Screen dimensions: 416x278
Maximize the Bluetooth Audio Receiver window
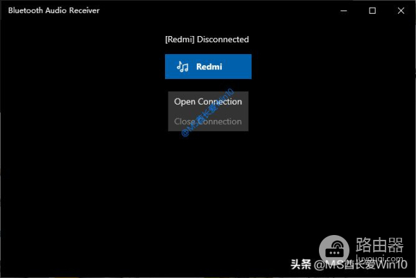click(372, 10)
